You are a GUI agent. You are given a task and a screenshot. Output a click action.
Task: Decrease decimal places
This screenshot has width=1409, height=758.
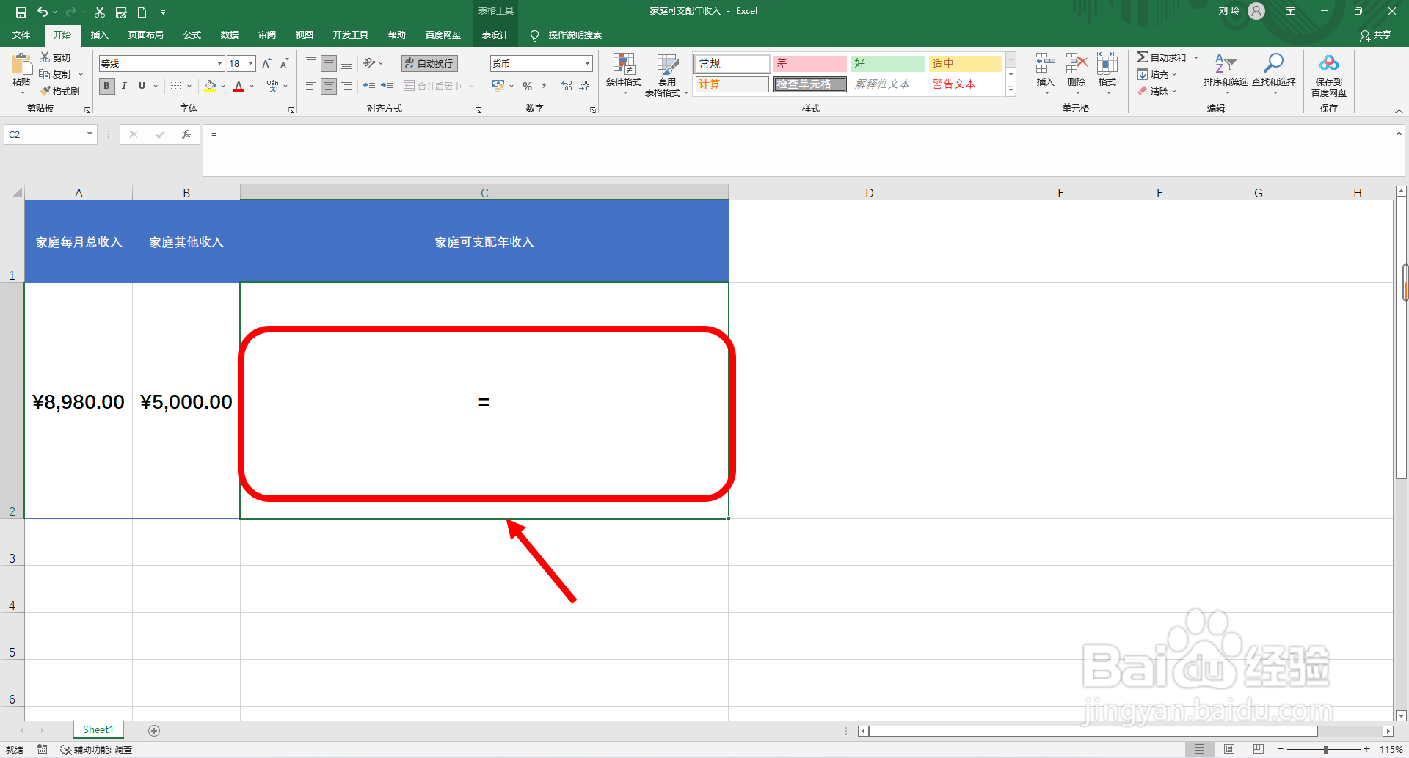585,86
